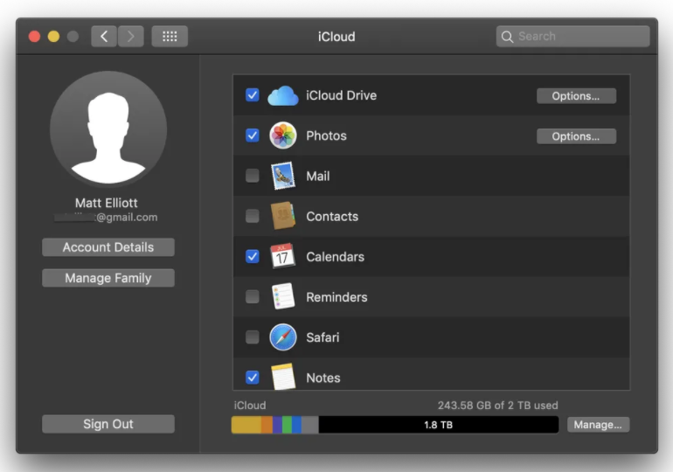Click the Reminders list icon

pos(283,296)
